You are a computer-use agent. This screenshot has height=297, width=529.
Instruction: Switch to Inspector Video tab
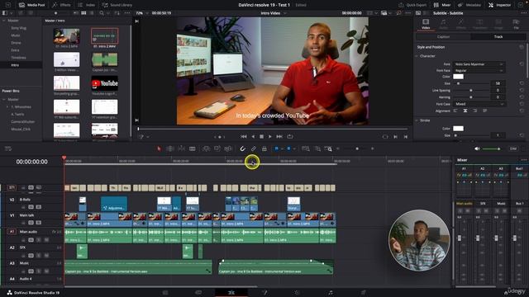[x=426, y=24]
